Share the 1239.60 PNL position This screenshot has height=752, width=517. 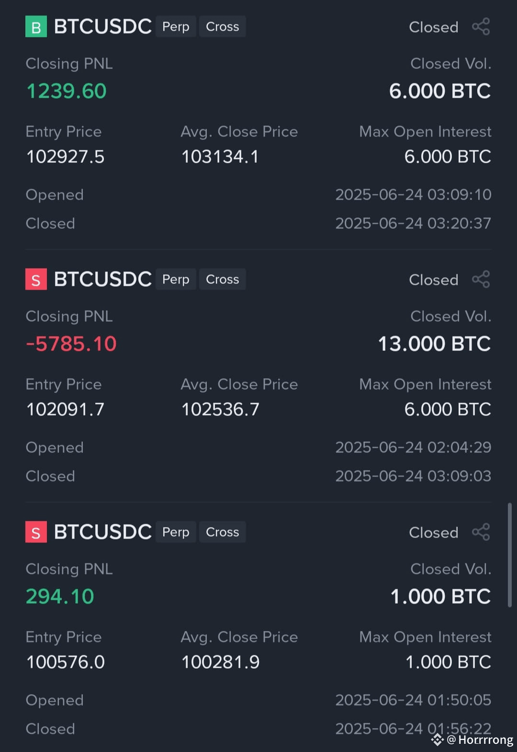481,27
